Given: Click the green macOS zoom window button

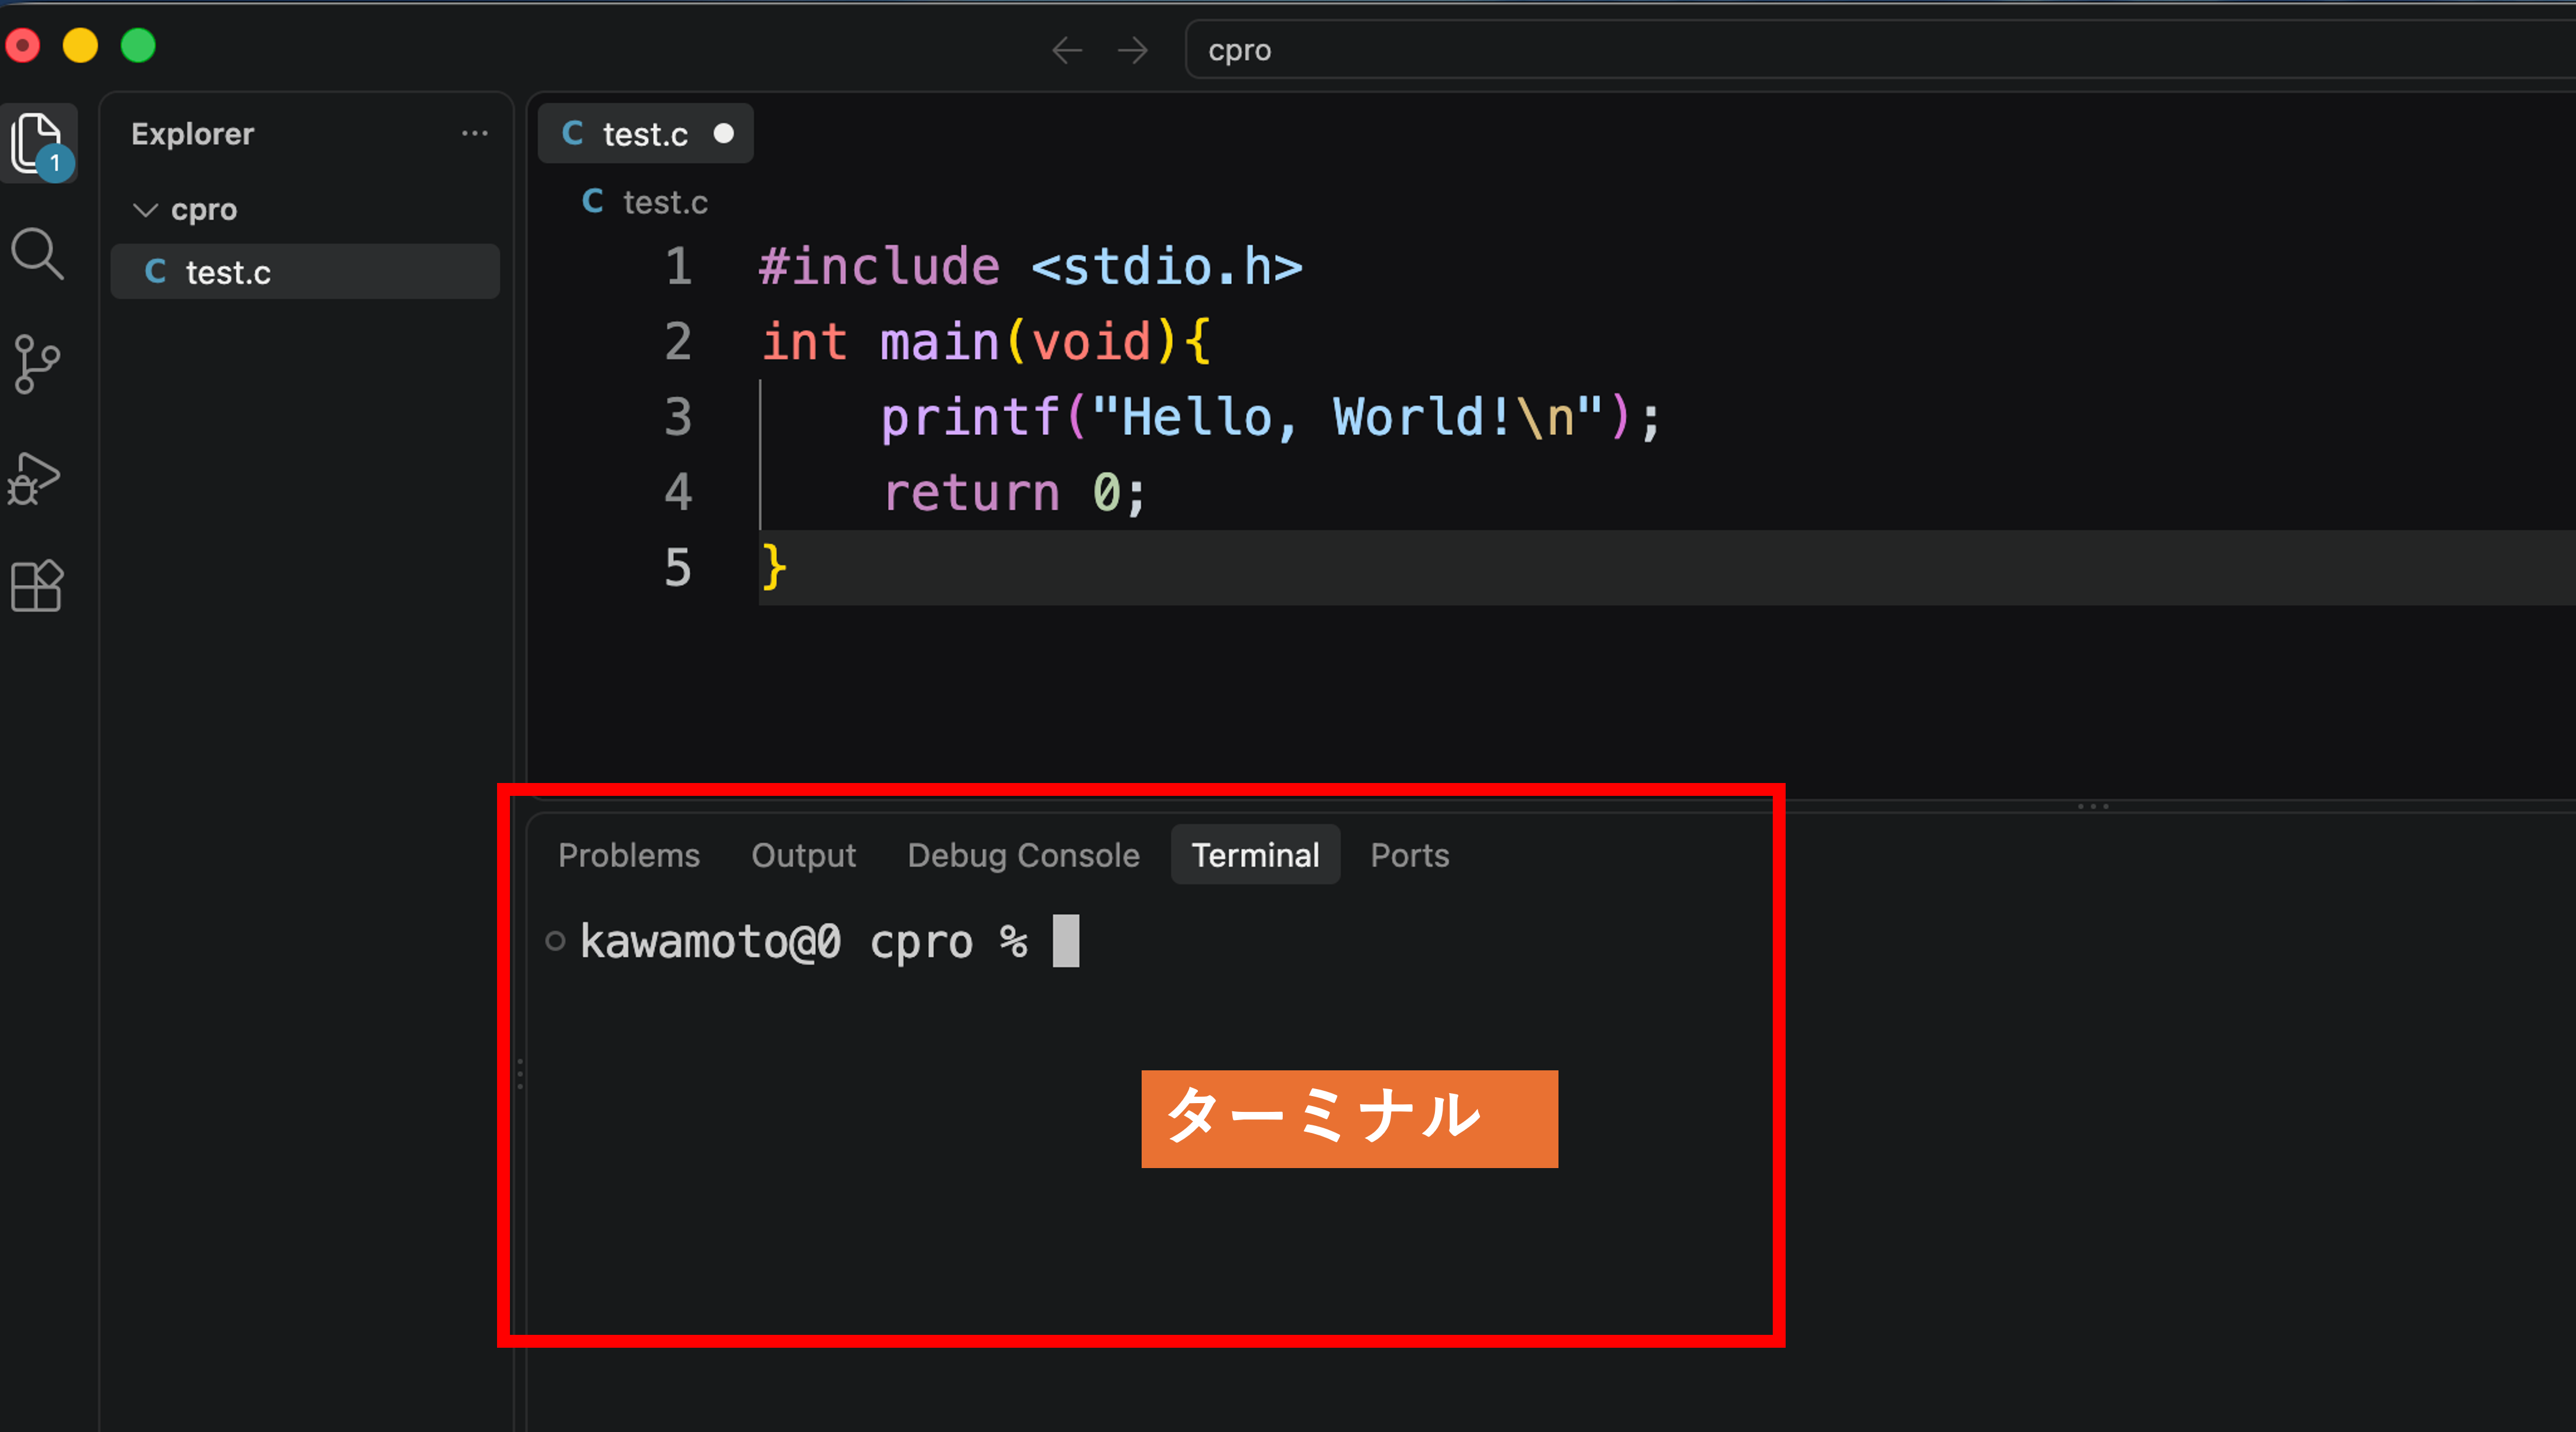Looking at the screenshot, I should point(138,46).
